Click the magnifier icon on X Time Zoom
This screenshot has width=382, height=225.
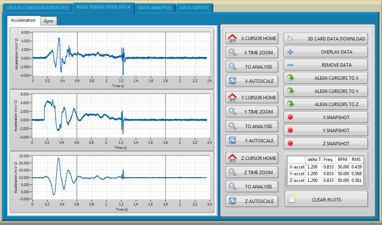pos(232,52)
